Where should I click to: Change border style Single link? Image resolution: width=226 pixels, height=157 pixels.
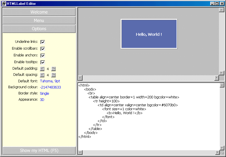[44, 94]
